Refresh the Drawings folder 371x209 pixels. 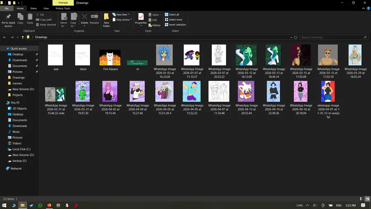pyautogui.click(x=295, y=37)
